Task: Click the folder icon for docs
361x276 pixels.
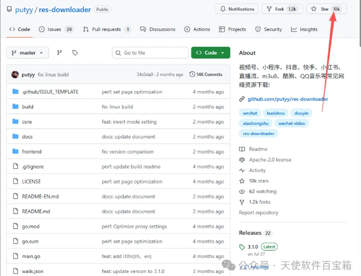Action: point(15,136)
